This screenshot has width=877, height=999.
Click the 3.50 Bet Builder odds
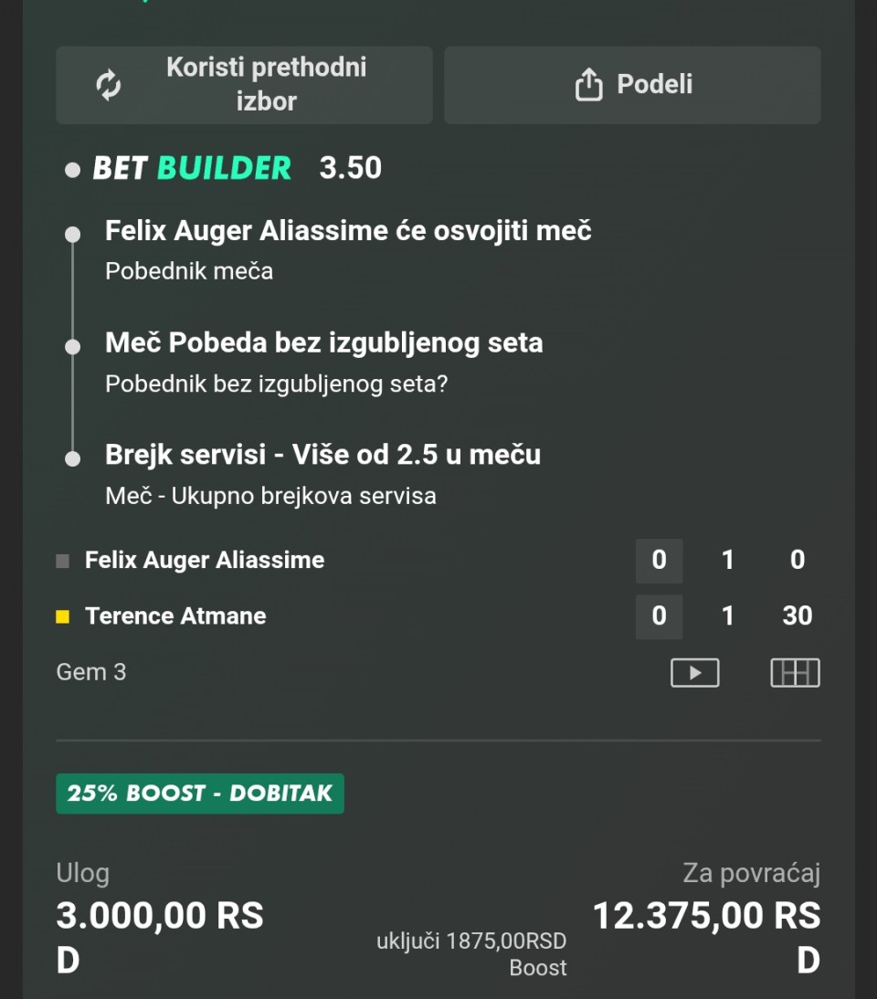pyautogui.click(x=351, y=169)
